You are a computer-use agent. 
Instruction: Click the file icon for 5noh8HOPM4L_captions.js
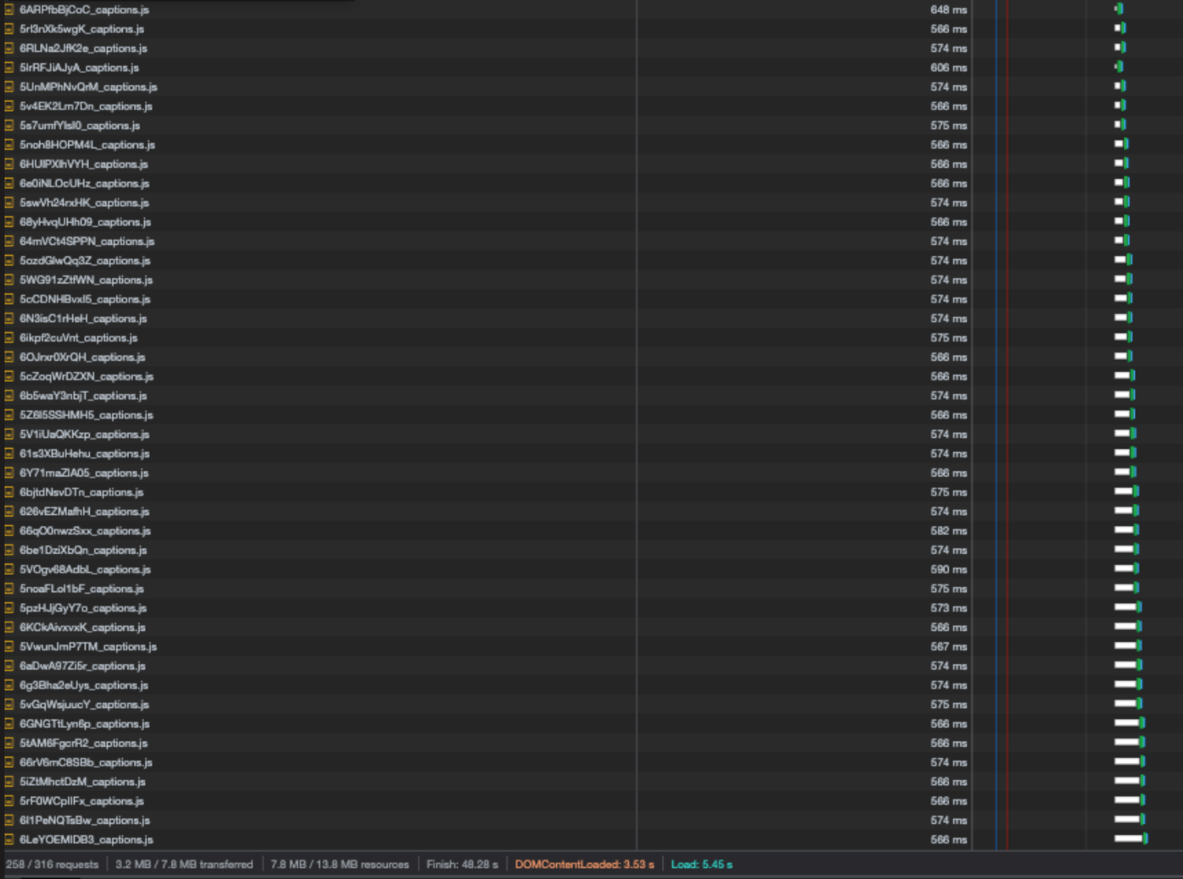point(9,145)
